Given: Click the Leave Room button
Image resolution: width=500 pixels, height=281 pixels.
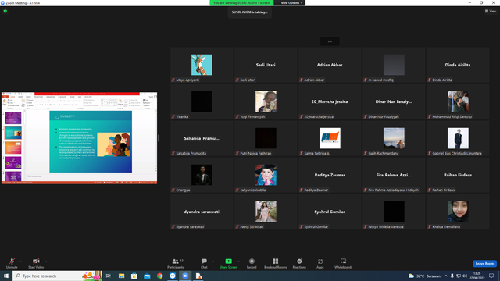Looking at the screenshot, I should pos(484,264).
